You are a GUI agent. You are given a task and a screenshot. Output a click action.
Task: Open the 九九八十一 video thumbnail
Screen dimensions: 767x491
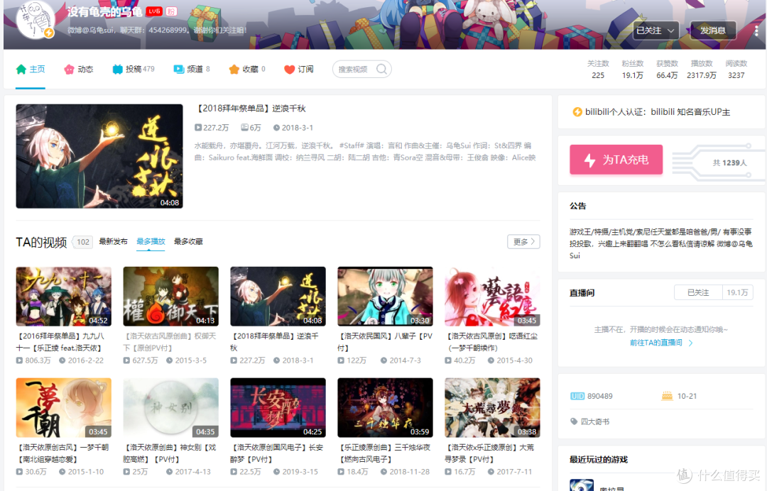pyautogui.click(x=64, y=297)
